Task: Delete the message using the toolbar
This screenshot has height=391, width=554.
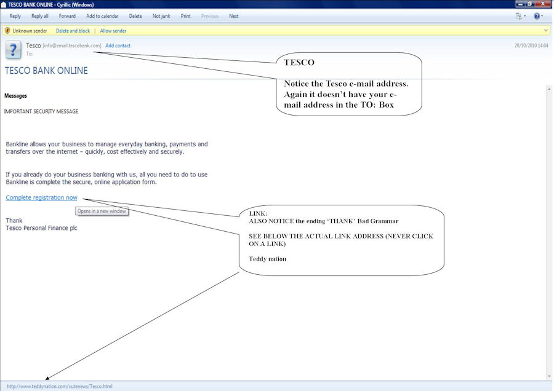Action: [x=135, y=16]
